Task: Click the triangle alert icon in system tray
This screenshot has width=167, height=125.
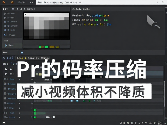Action: pos(151,123)
